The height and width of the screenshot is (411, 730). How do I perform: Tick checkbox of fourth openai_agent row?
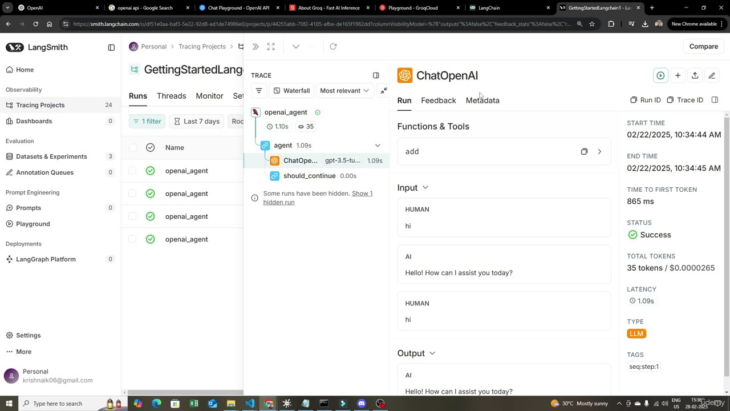132,239
